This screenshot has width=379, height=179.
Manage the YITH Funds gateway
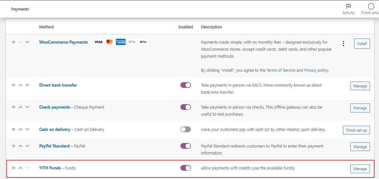pos(360,169)
